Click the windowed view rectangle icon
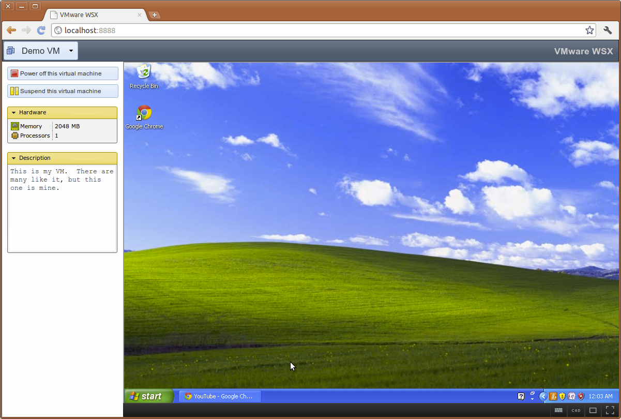 point(593,410)
